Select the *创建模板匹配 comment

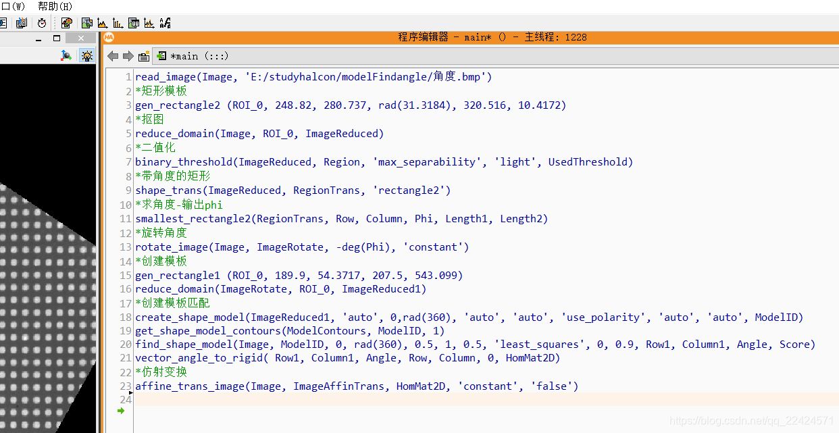(x=172, y=303)
